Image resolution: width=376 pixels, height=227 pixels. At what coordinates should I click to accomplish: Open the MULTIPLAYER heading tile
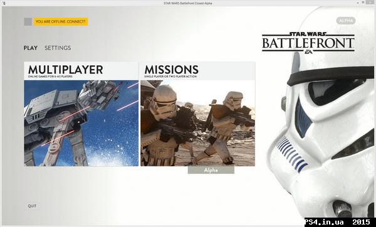[x=81, y=71]
